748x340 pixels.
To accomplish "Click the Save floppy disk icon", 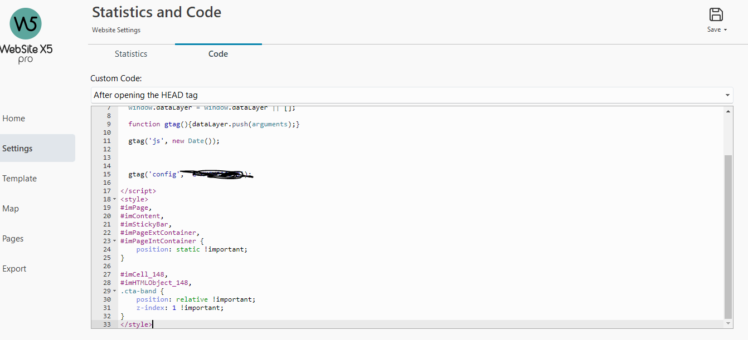I will click(716, 15).
